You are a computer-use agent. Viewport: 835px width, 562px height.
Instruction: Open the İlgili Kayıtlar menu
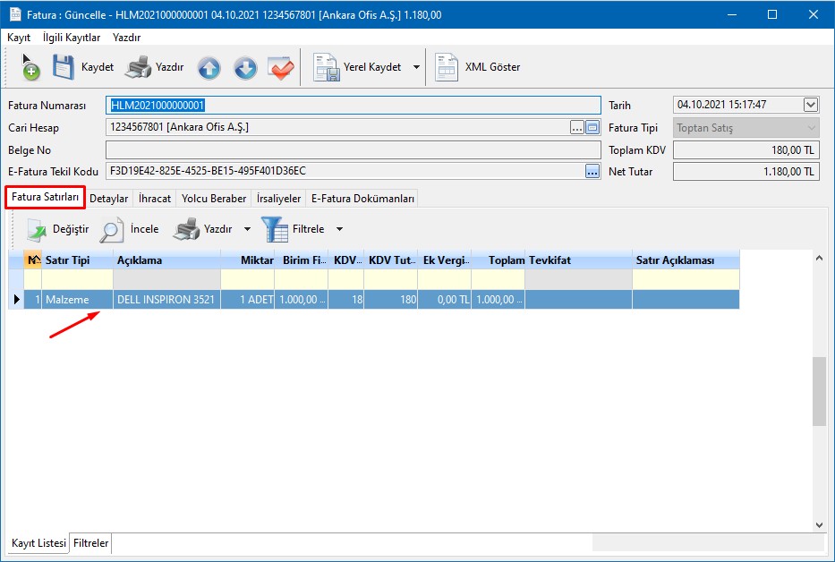coord(72,38)
